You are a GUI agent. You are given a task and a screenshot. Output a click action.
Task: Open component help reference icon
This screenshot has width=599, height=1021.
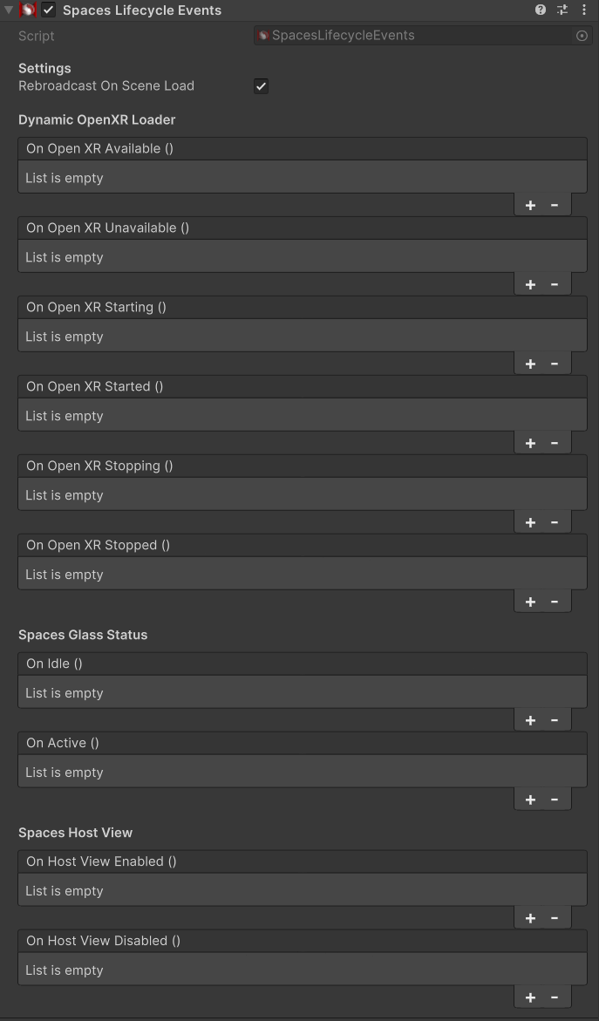pyautogui.click(x=541, y=10)
